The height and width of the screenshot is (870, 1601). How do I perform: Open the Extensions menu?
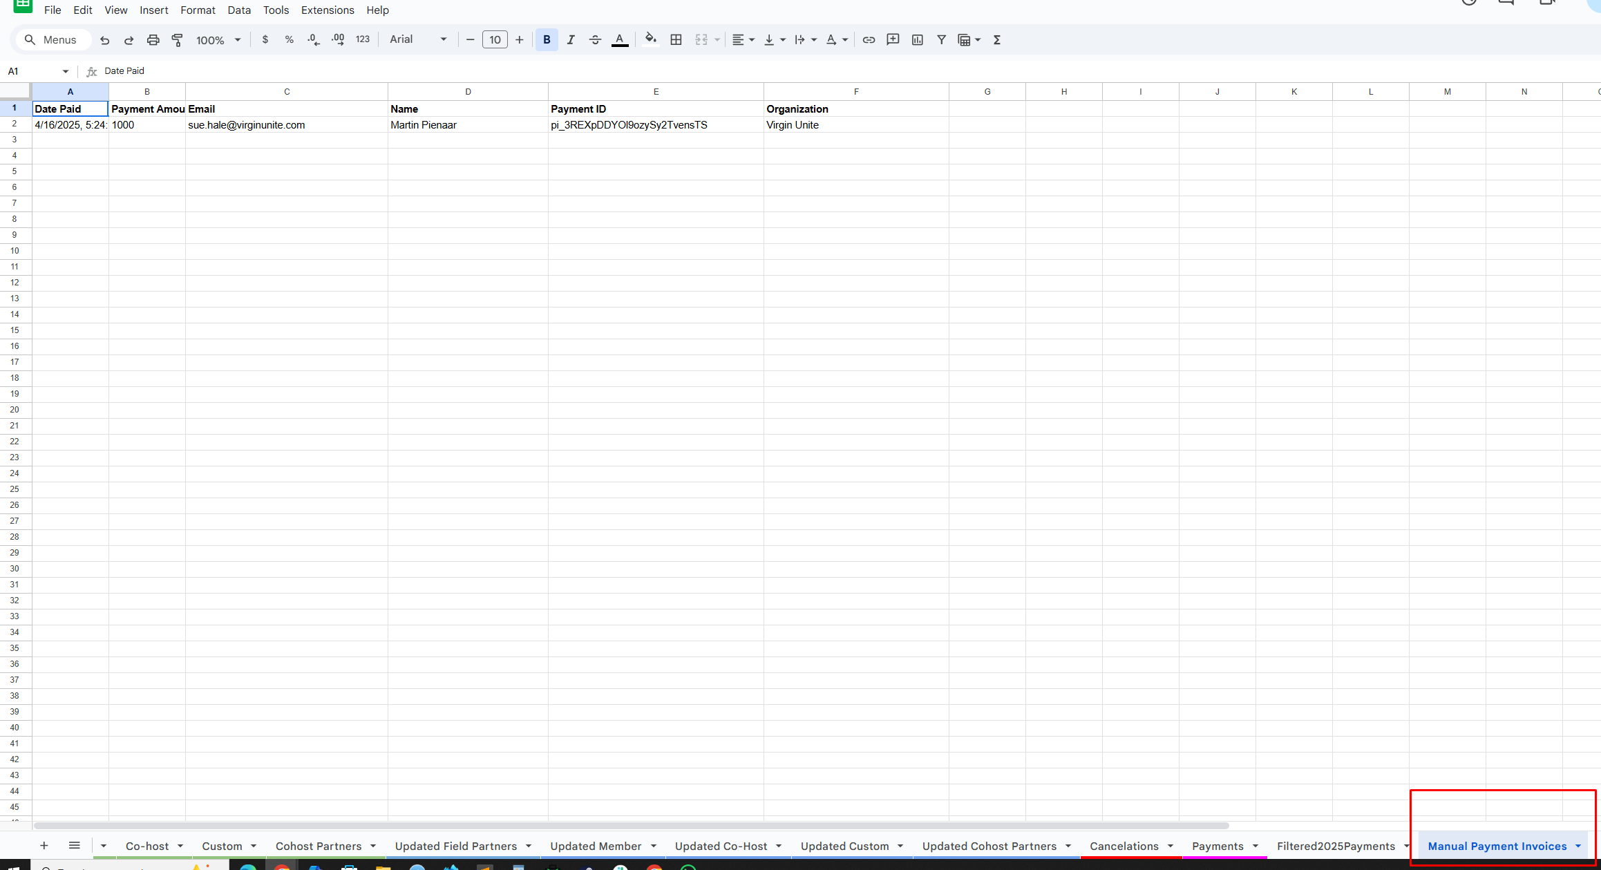pyautogui.click(x=328, y=10)
